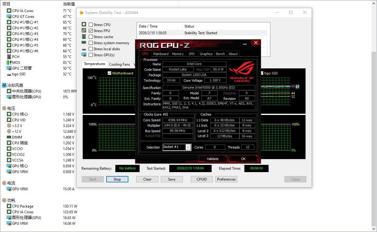Click the Stop button
The image size is (377, 232).
coord(117,179)
